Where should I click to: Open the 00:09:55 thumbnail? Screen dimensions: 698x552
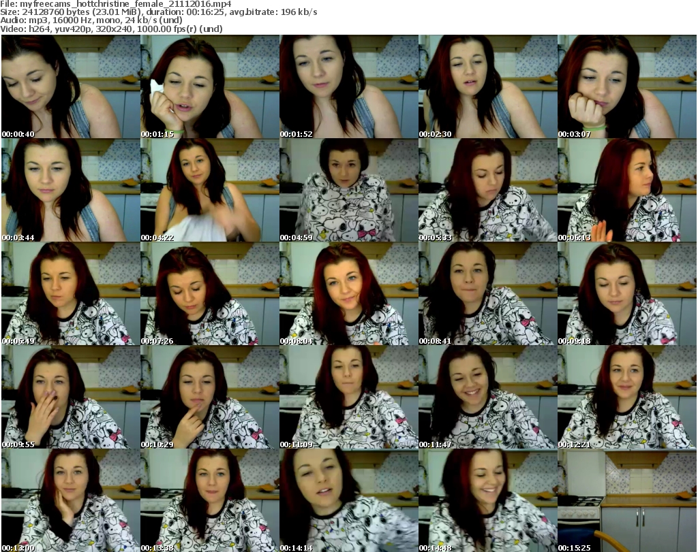[x=71, y=397]
